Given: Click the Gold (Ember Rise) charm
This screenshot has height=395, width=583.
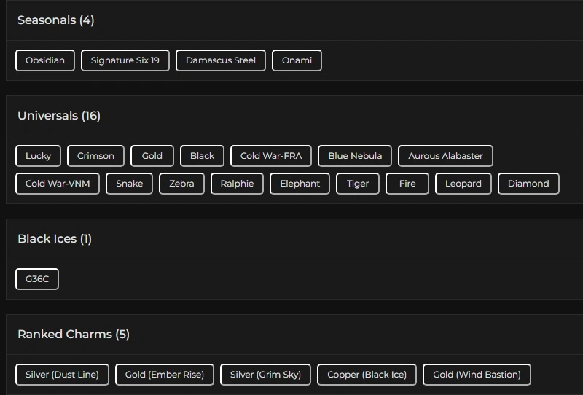Looking at the screenshot, I should [x=165, y=375].
